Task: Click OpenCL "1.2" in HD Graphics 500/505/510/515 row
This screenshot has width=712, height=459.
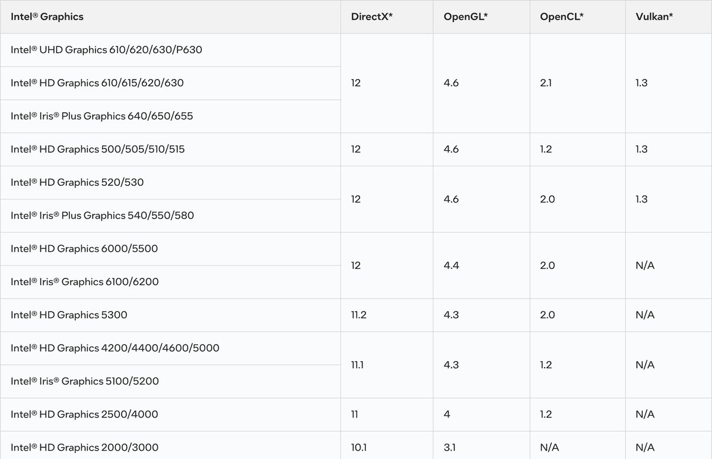Action: tap(546, 150)
